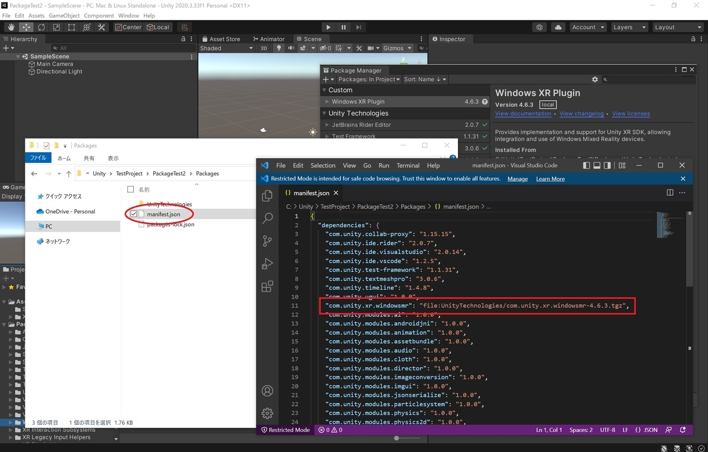Toggle VS Code panel layout icon
The image size is (708, 452).
[597, 166]
